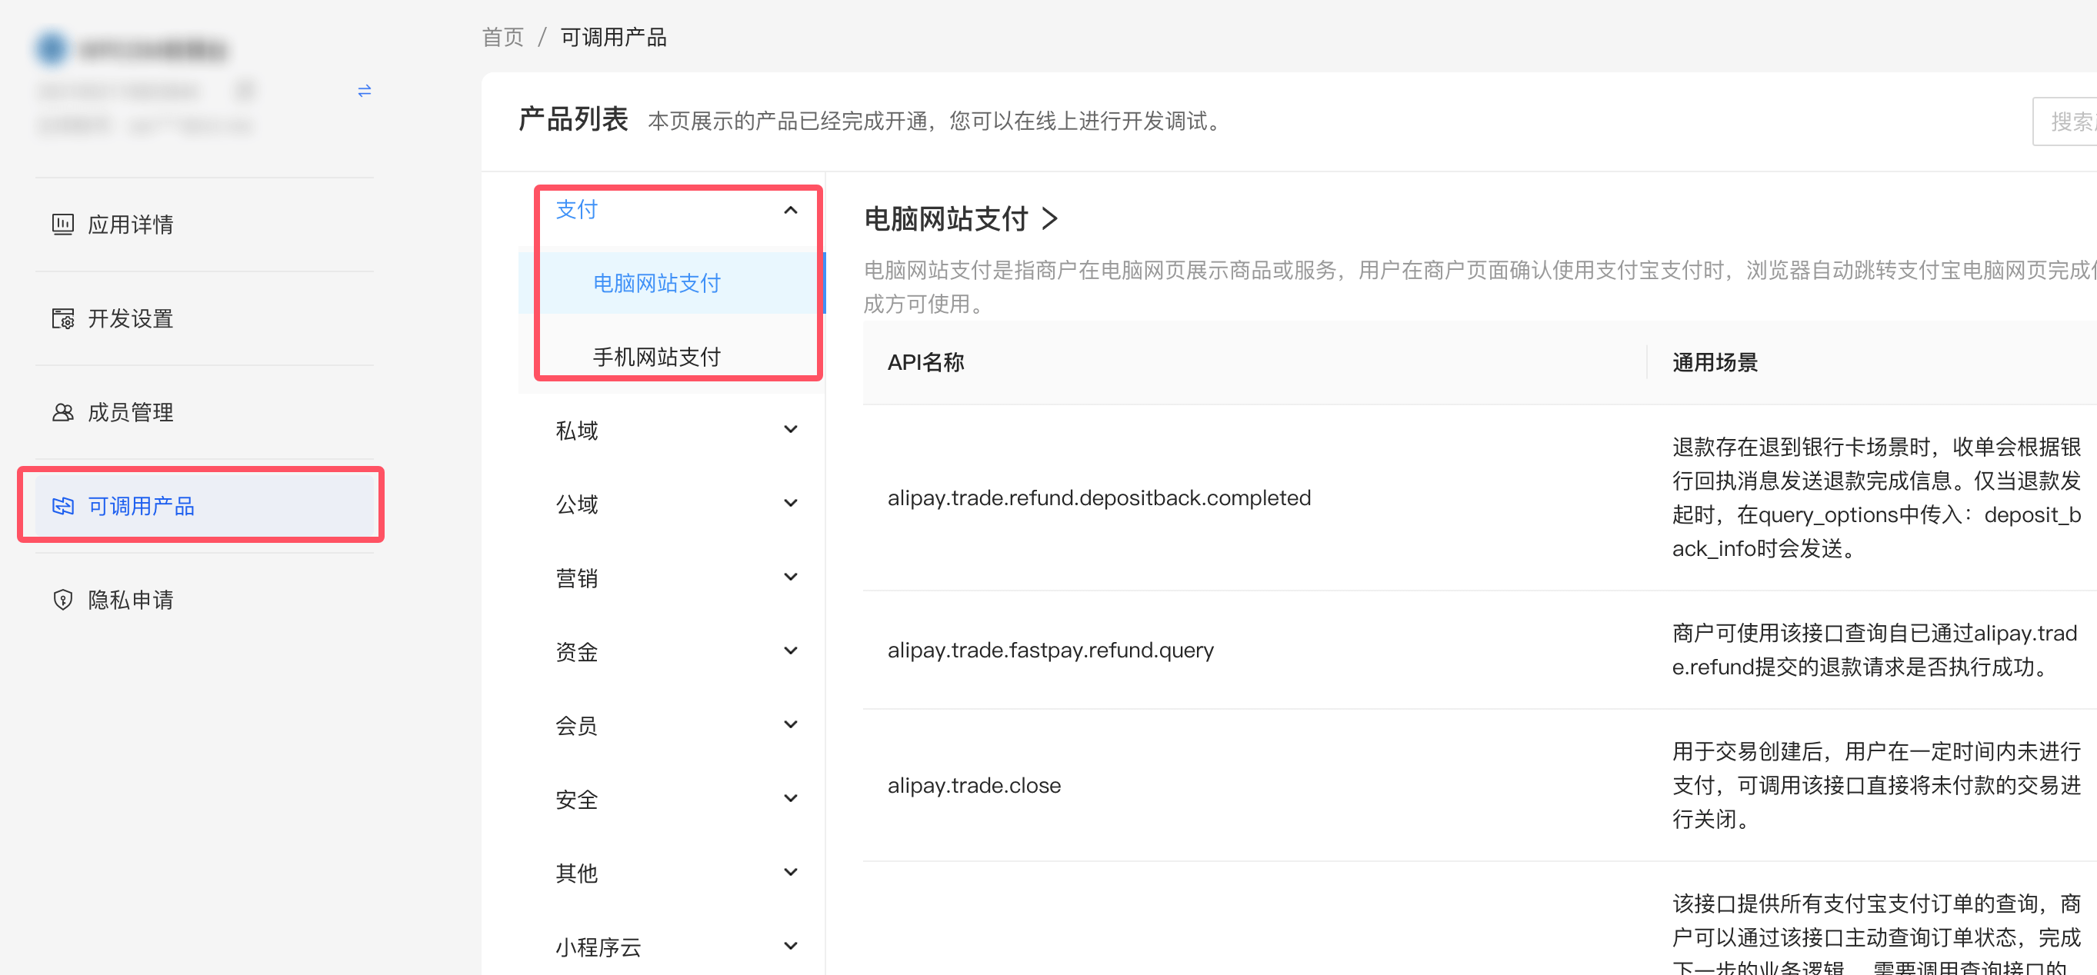
Task: Click alipay.trade.close API name
Action: click(974, 785)
